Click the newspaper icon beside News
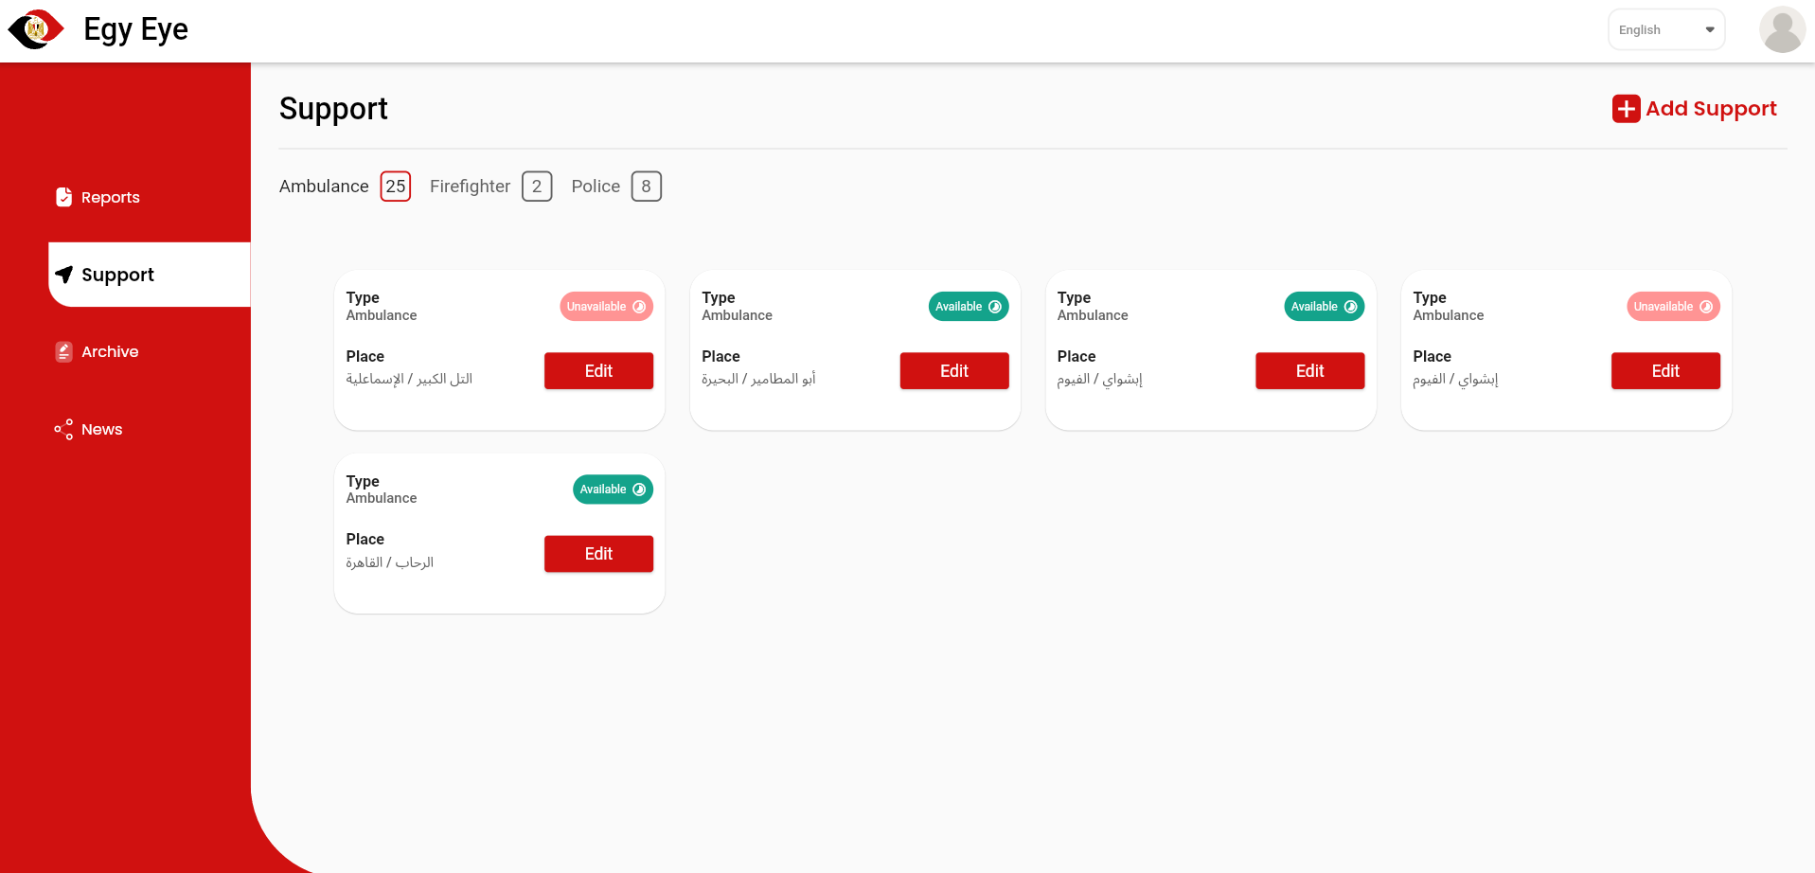Screen dimensions: 1815x873 point(63,429)
